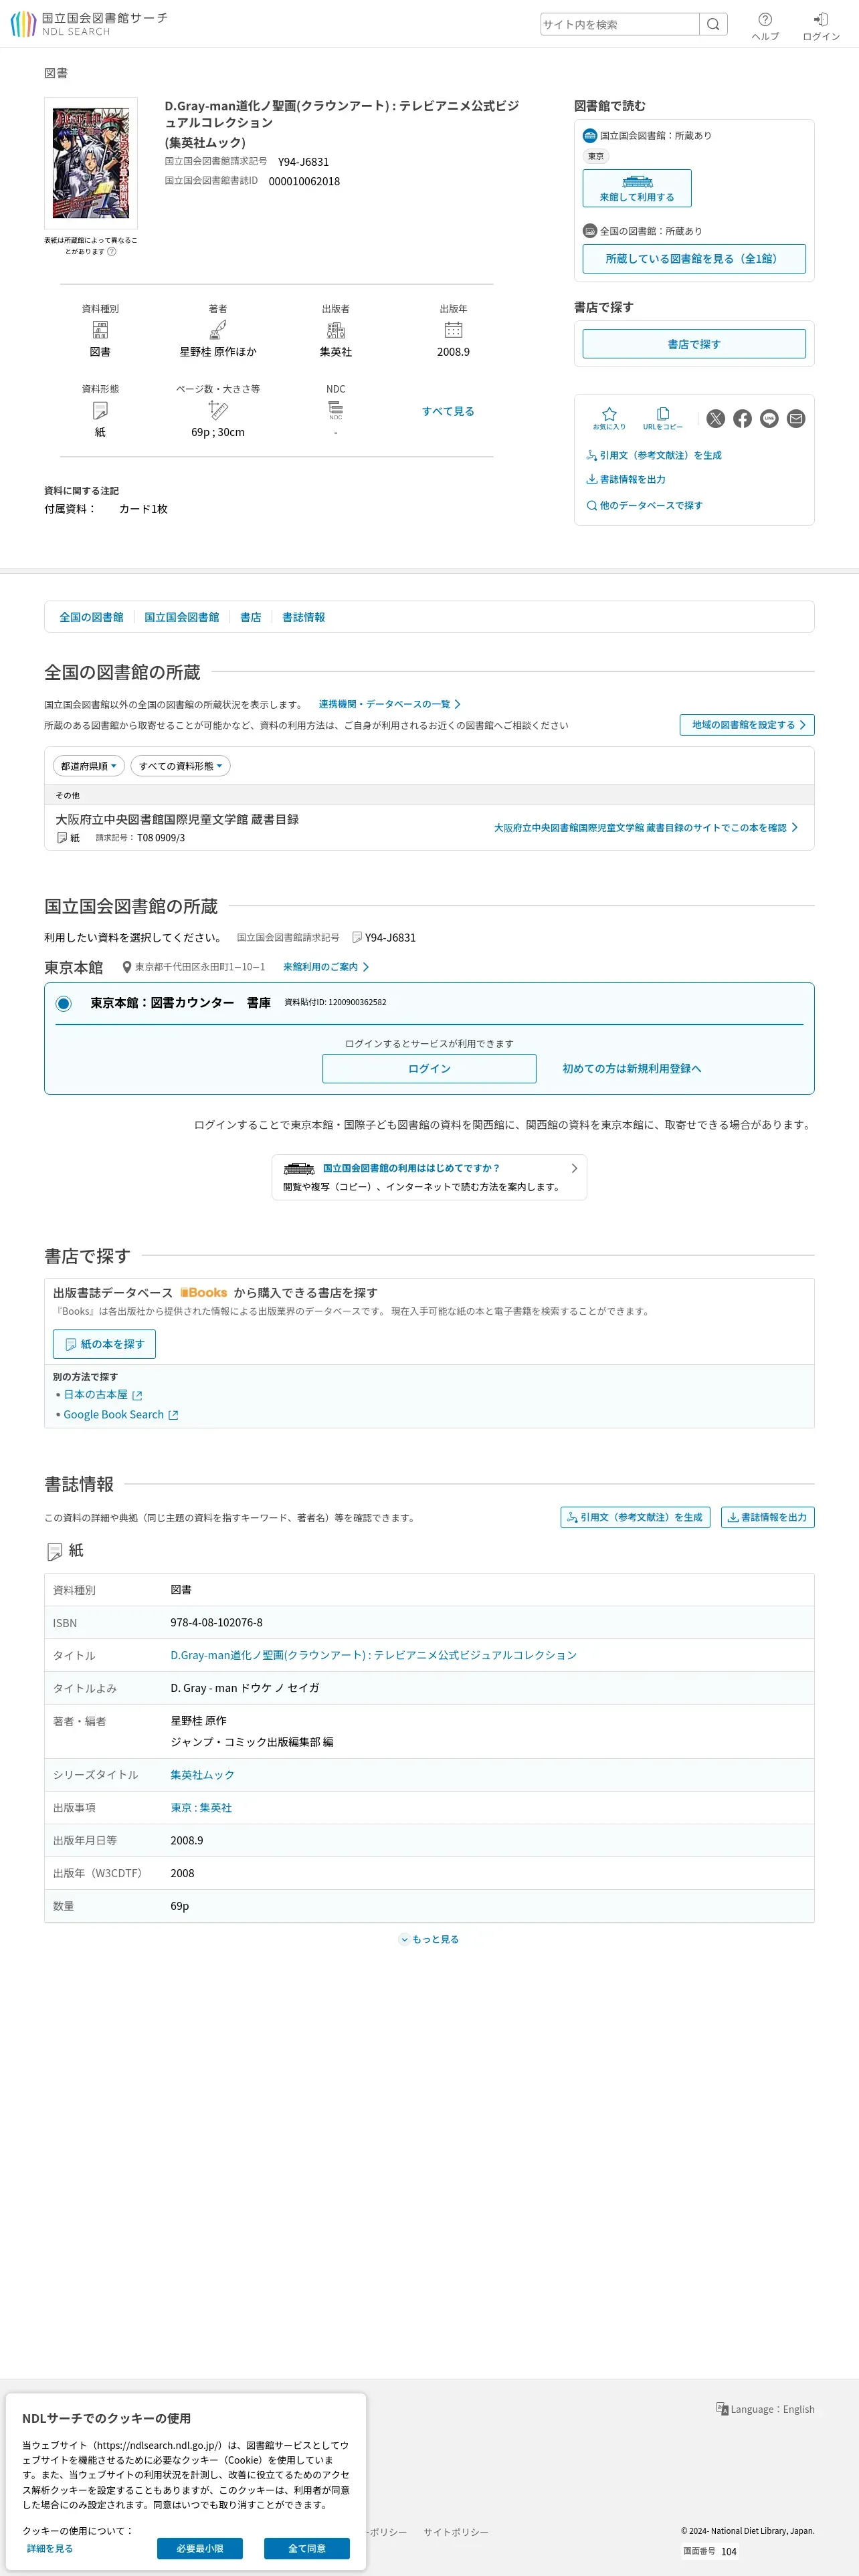The height and width of the screenshot is (2576, 859).
Task: Click cookie 詳細を見る link
Action: (x=50, y=2548)
